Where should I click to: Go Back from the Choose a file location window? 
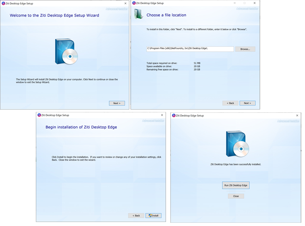[230, 103]
